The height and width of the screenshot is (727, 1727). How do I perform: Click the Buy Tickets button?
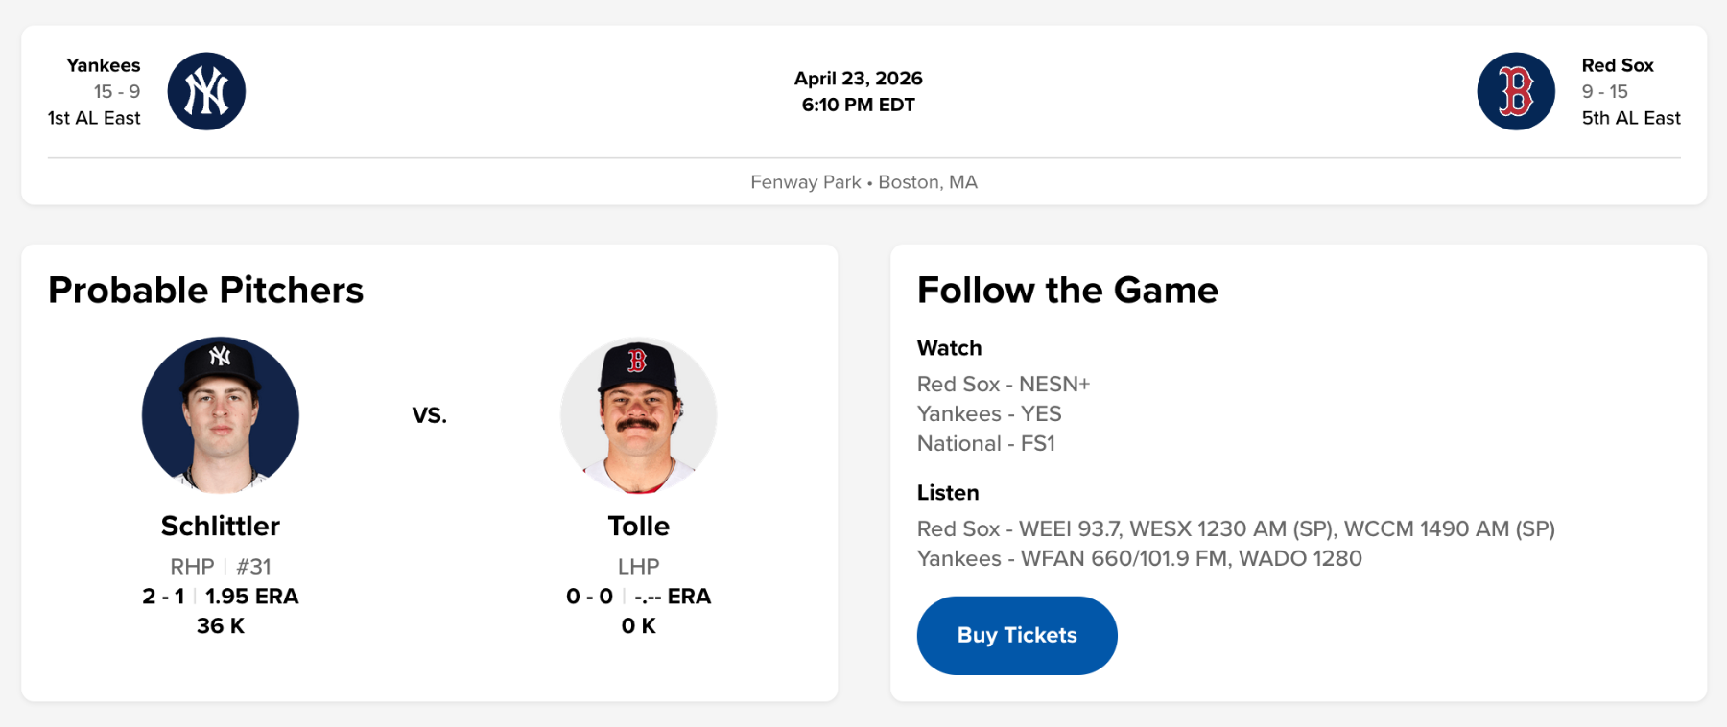tap(1016, 635)
